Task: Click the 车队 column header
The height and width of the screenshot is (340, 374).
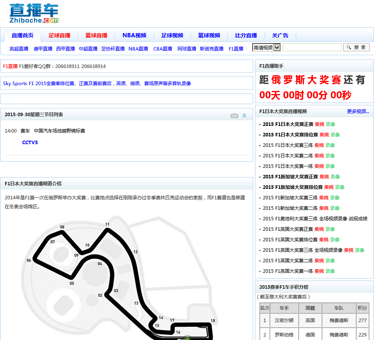Action: 339,308
